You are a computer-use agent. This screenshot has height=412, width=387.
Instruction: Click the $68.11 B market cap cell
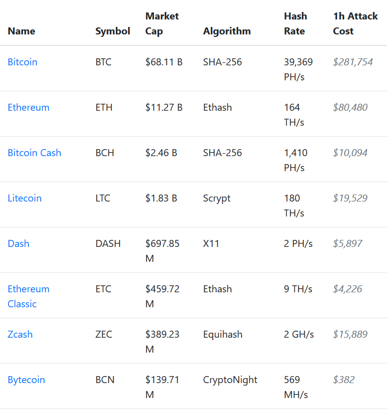click(164, 62)
